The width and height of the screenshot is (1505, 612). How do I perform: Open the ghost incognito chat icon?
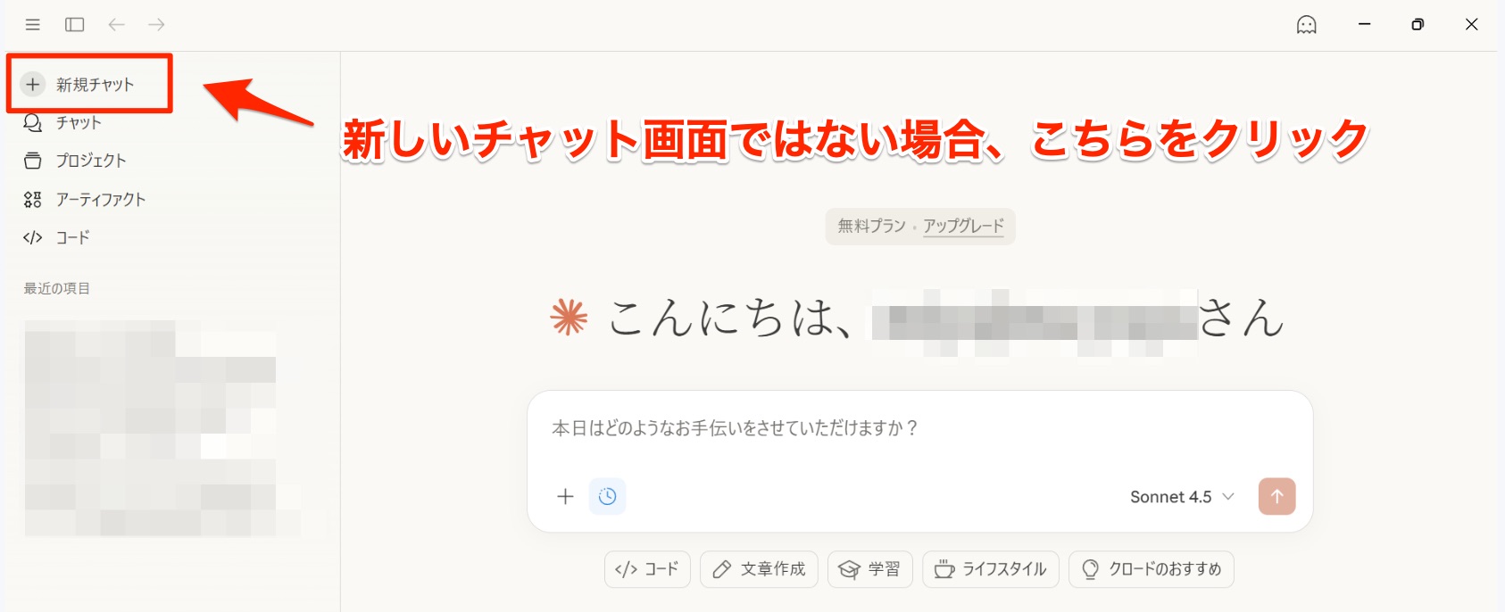(x=1306, y=25)
